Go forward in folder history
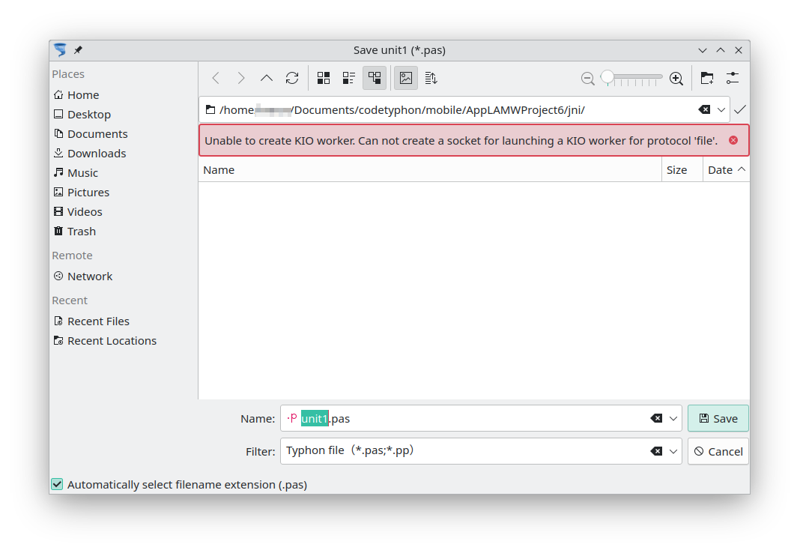The width and height of the screenshot is (800, 553). (x=241, y=78)
